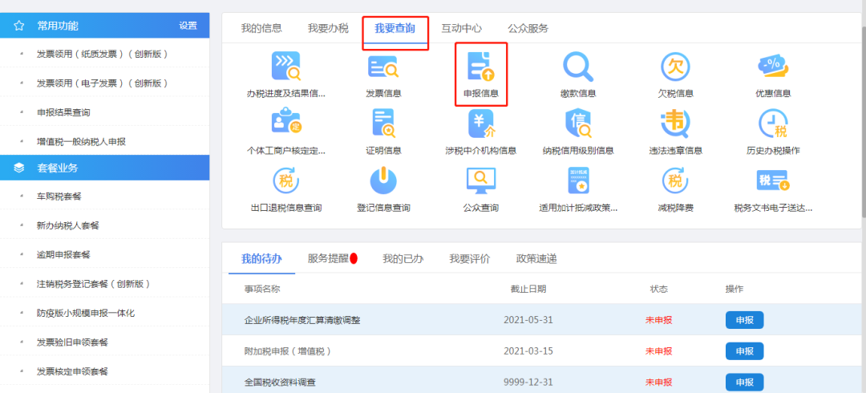866x393 pixels.
Task: Switch to 我的信息 tab
Action: [x=261, y=28]
